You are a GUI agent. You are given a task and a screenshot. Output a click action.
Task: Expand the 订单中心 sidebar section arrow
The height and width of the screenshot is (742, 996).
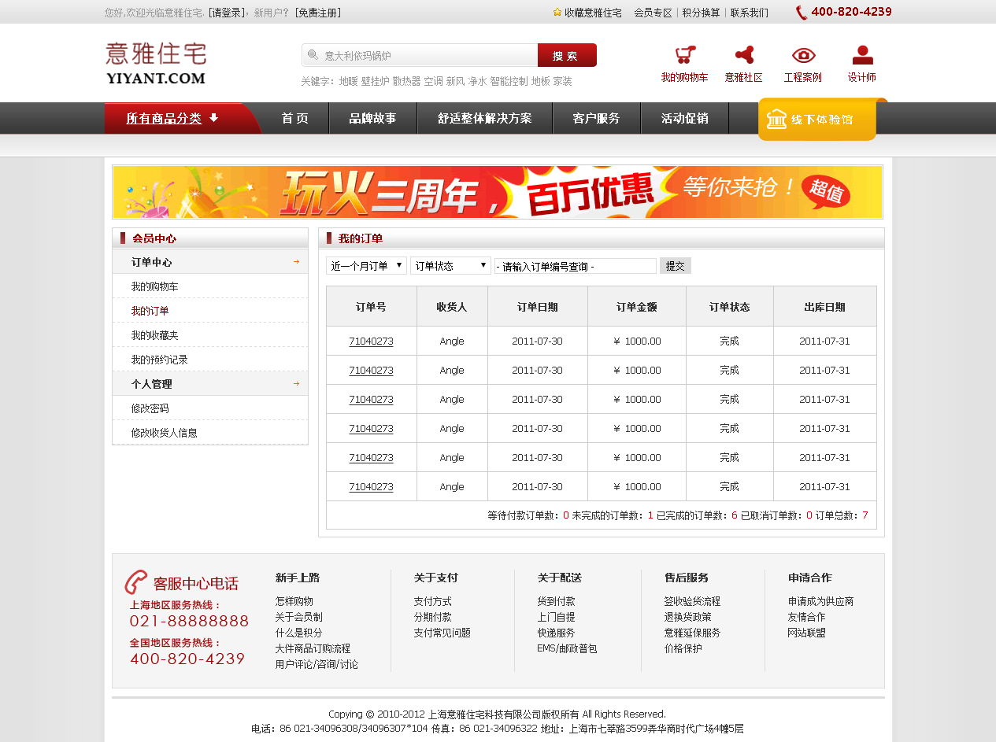[x=296, y=262]
